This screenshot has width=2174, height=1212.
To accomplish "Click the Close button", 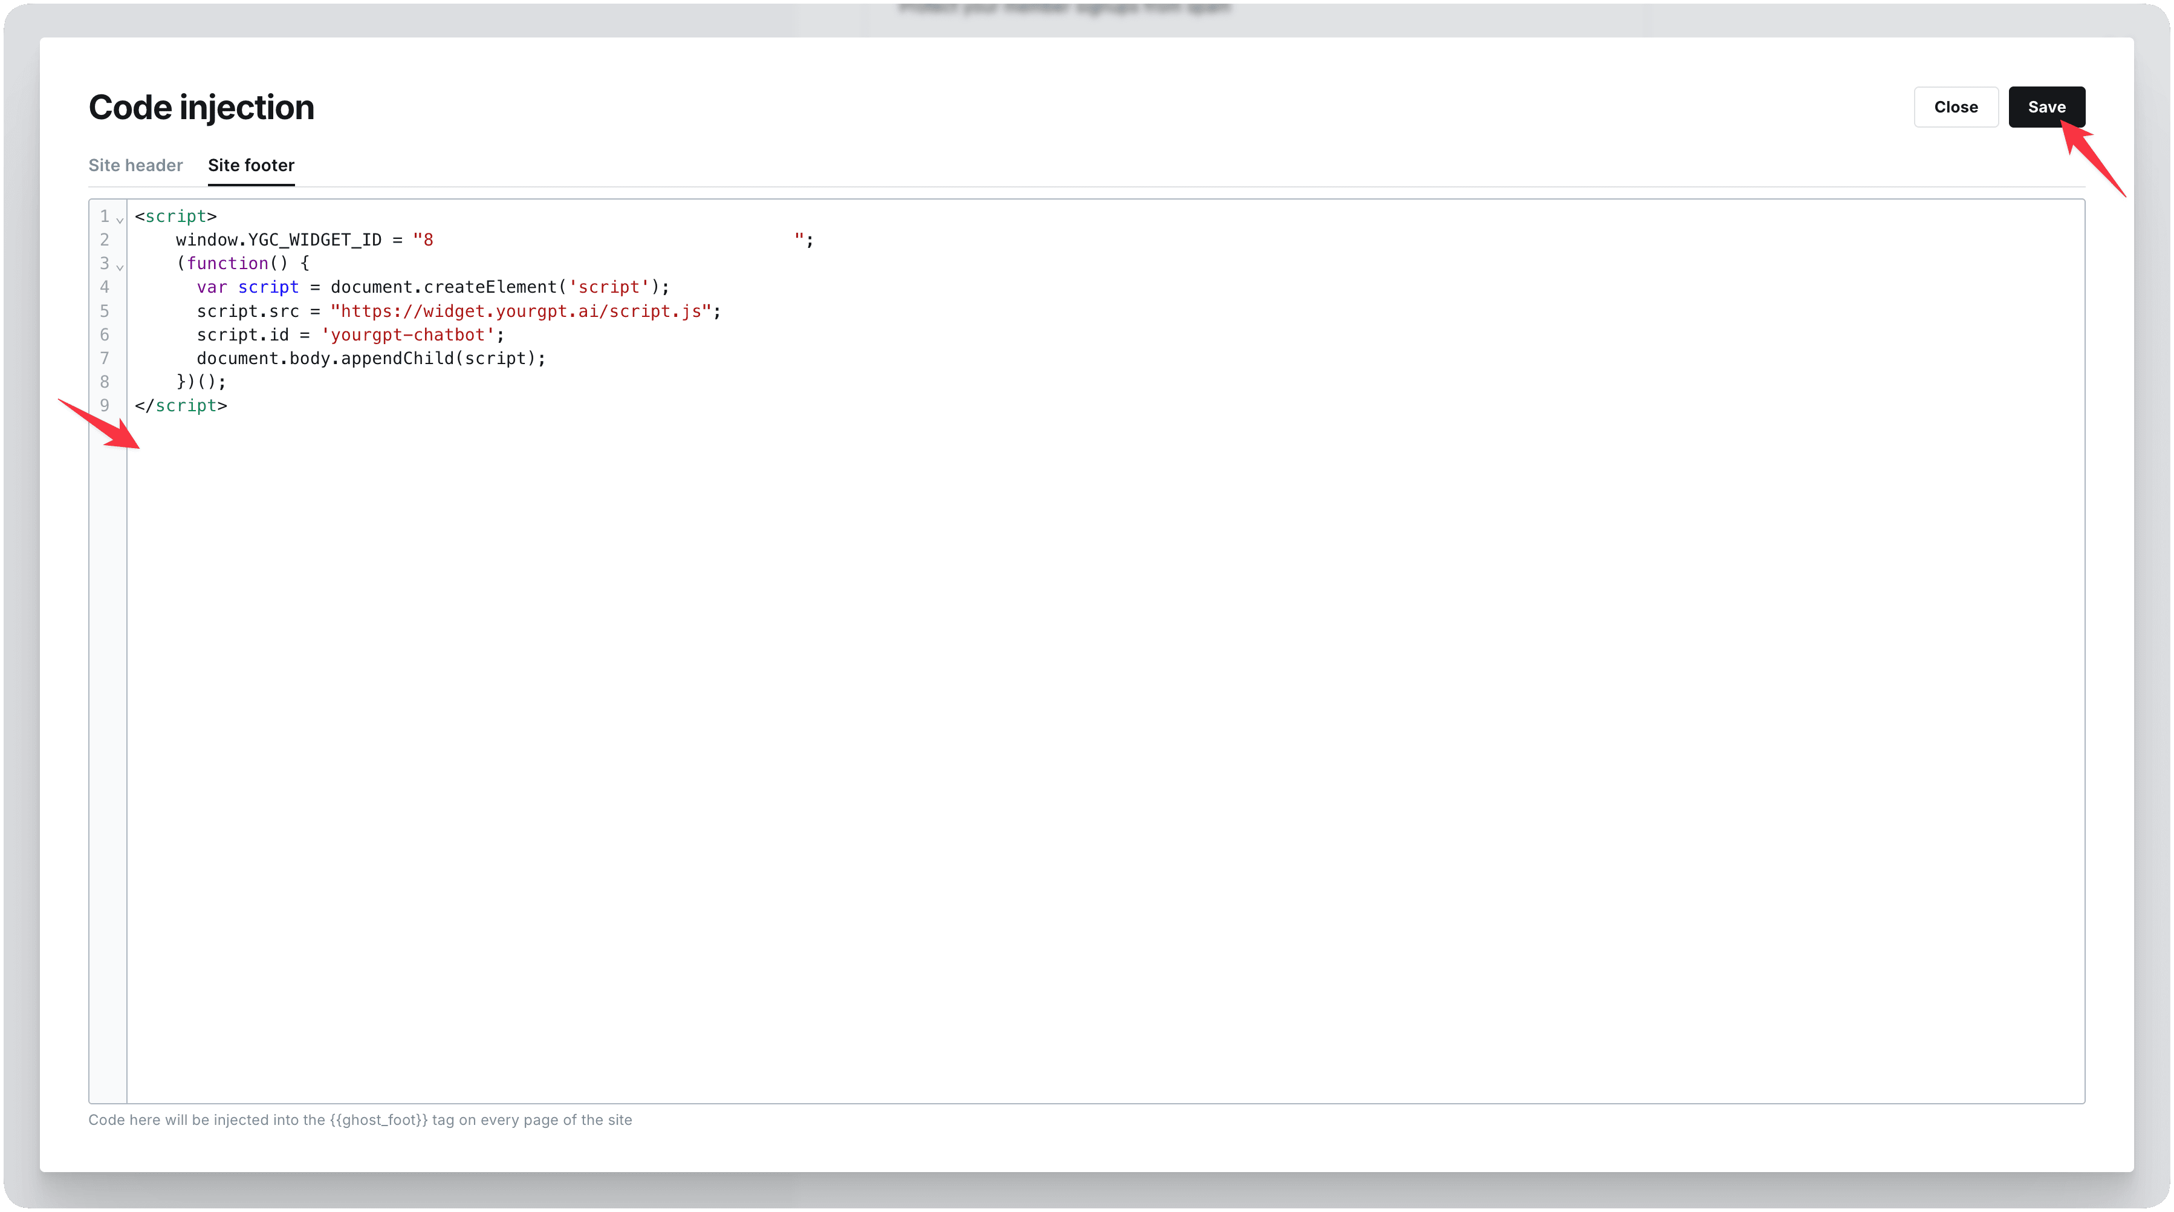I will click(1955, 106).
